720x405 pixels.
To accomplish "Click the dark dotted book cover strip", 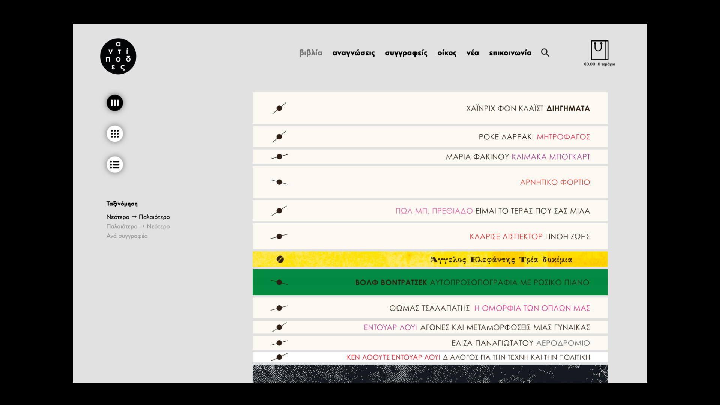I will click(x=430, y=373).
